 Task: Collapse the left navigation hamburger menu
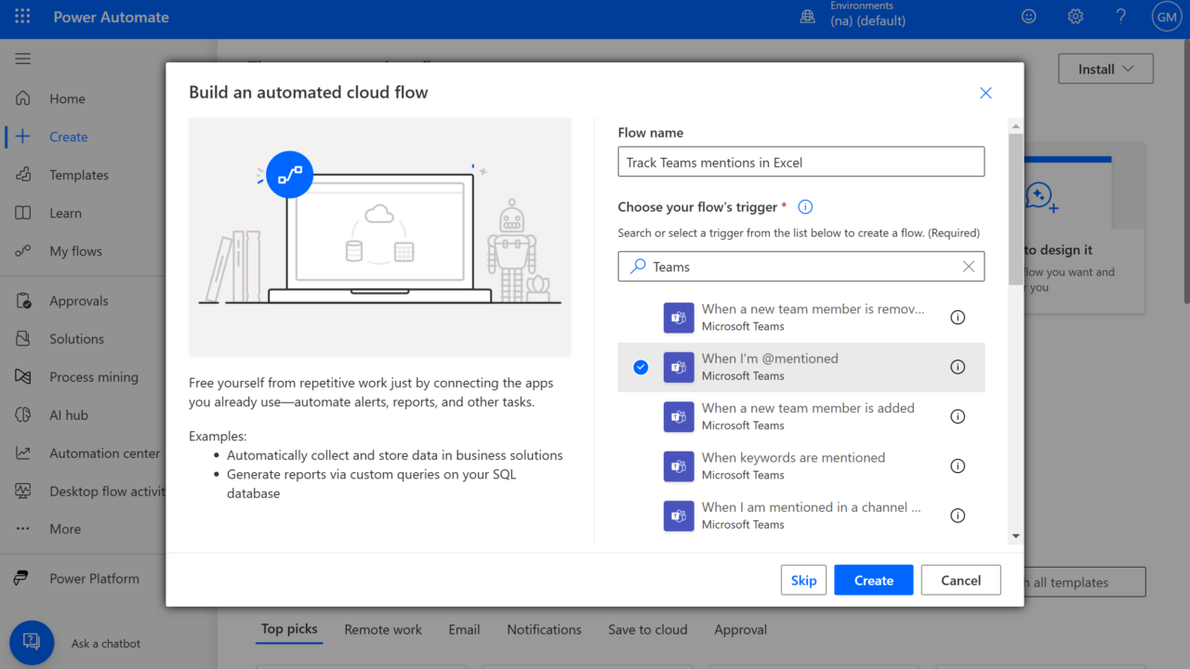click(x=23, y=59)
